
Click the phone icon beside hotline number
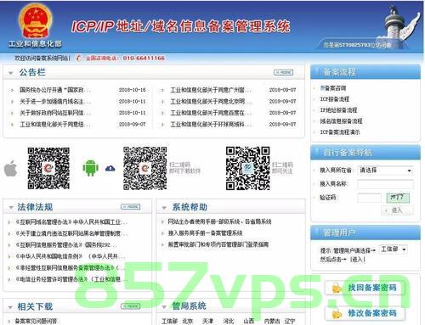click(78, 58)
